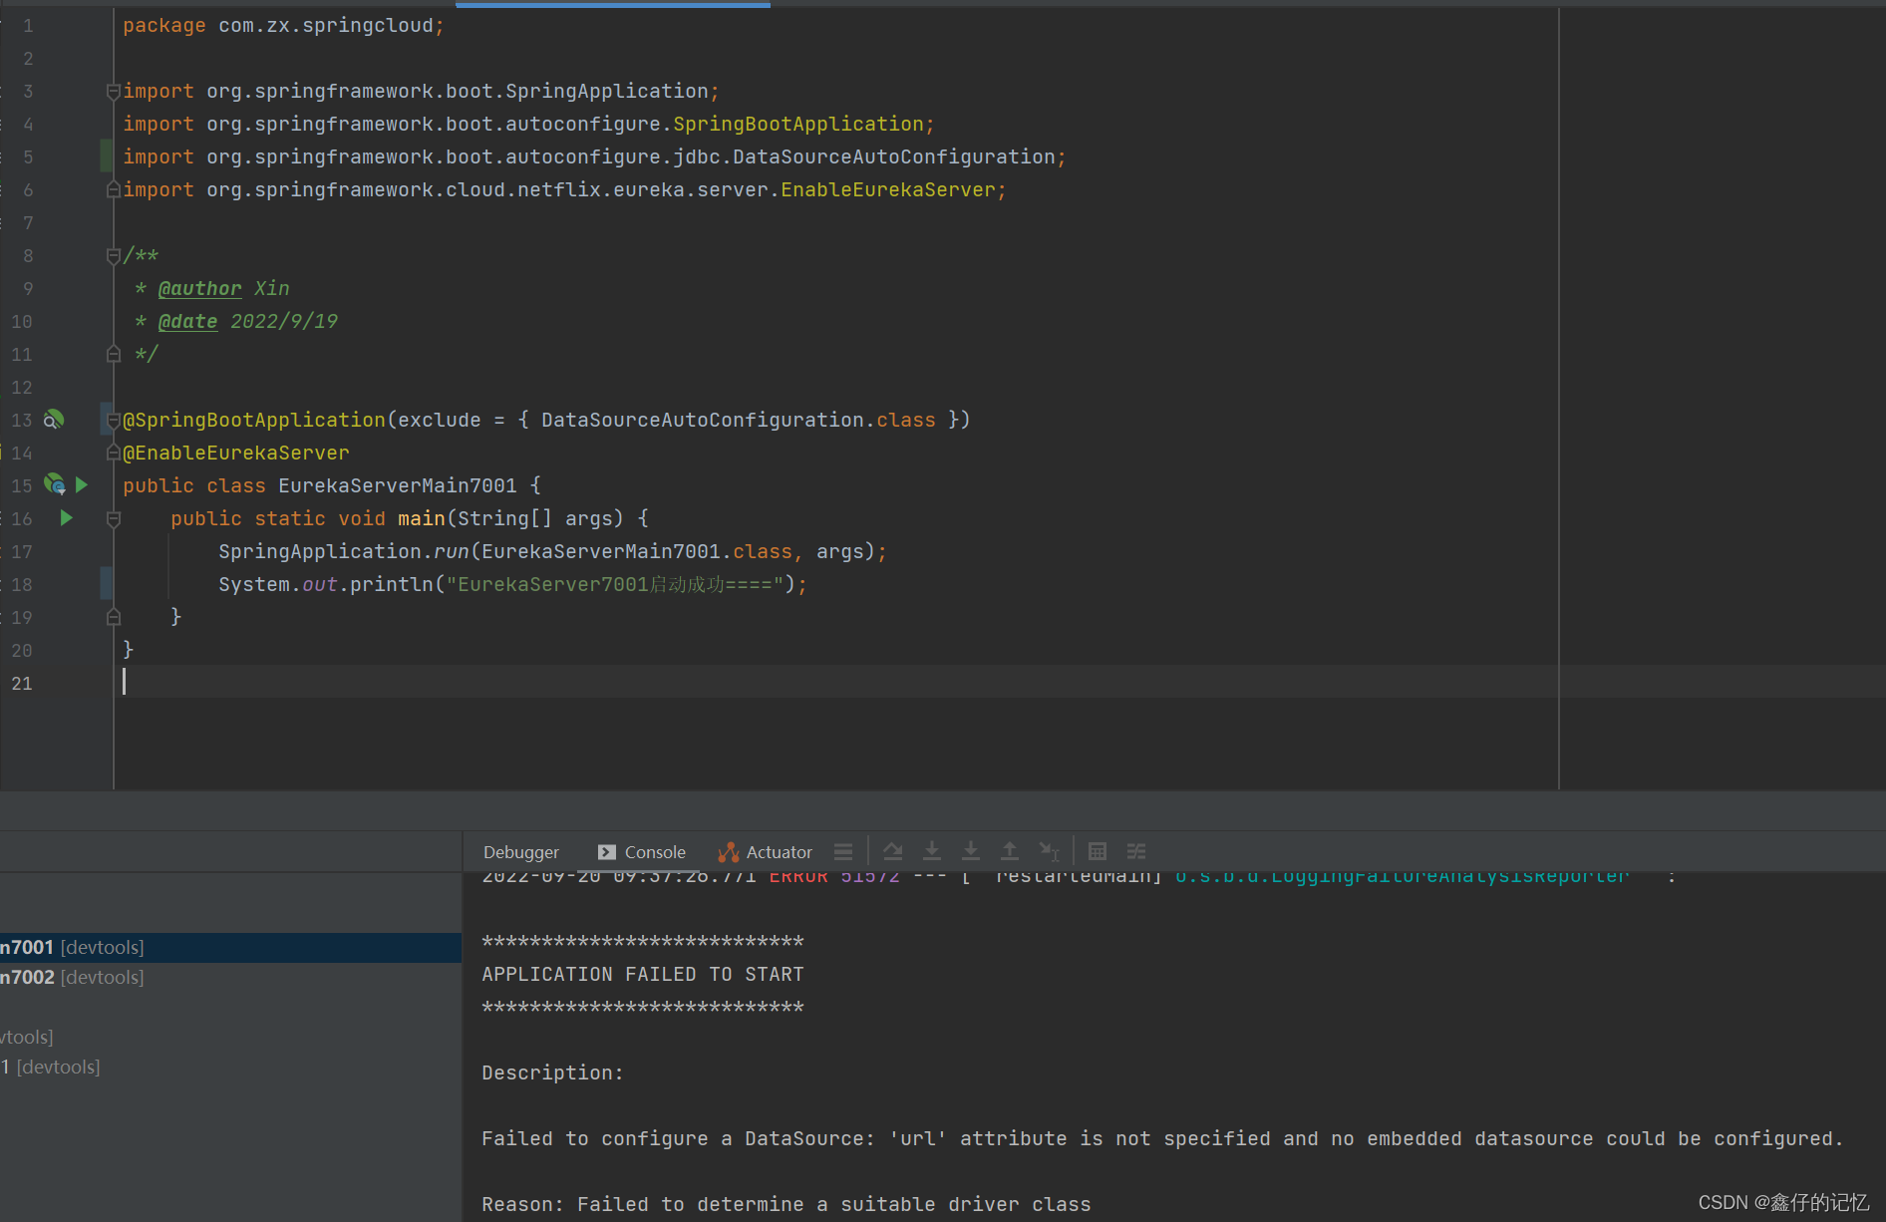
Task: Click the Trace Current Stream Chain icon
Action: (x=1136, y=851)
